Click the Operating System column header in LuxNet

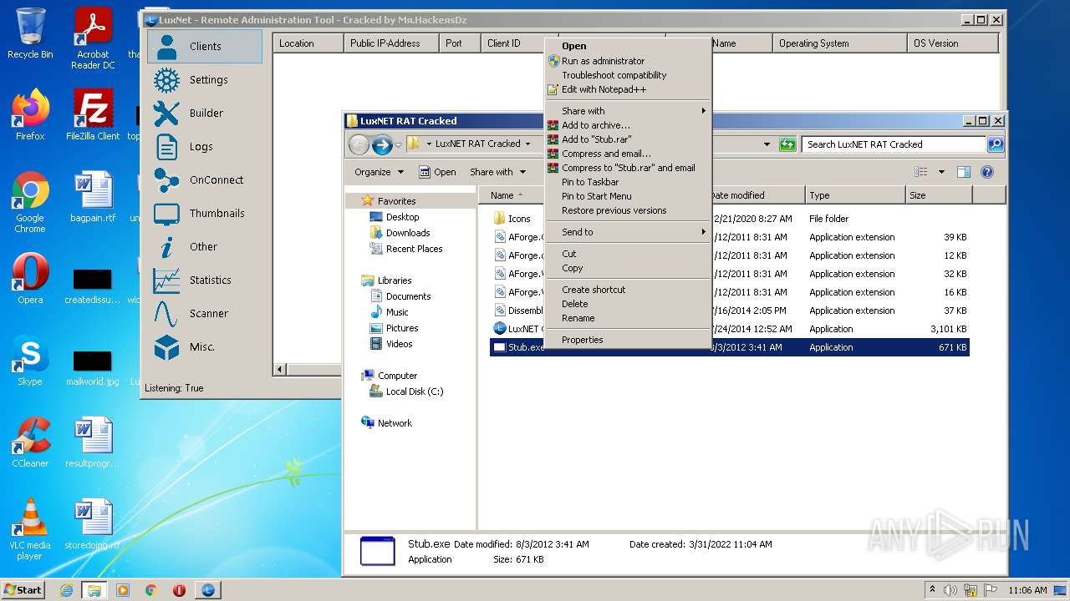pos(839,43)
